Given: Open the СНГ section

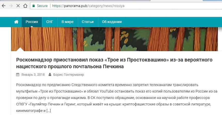Looking at the screenshot, I should pyautogui.click(x=50, y=22).
